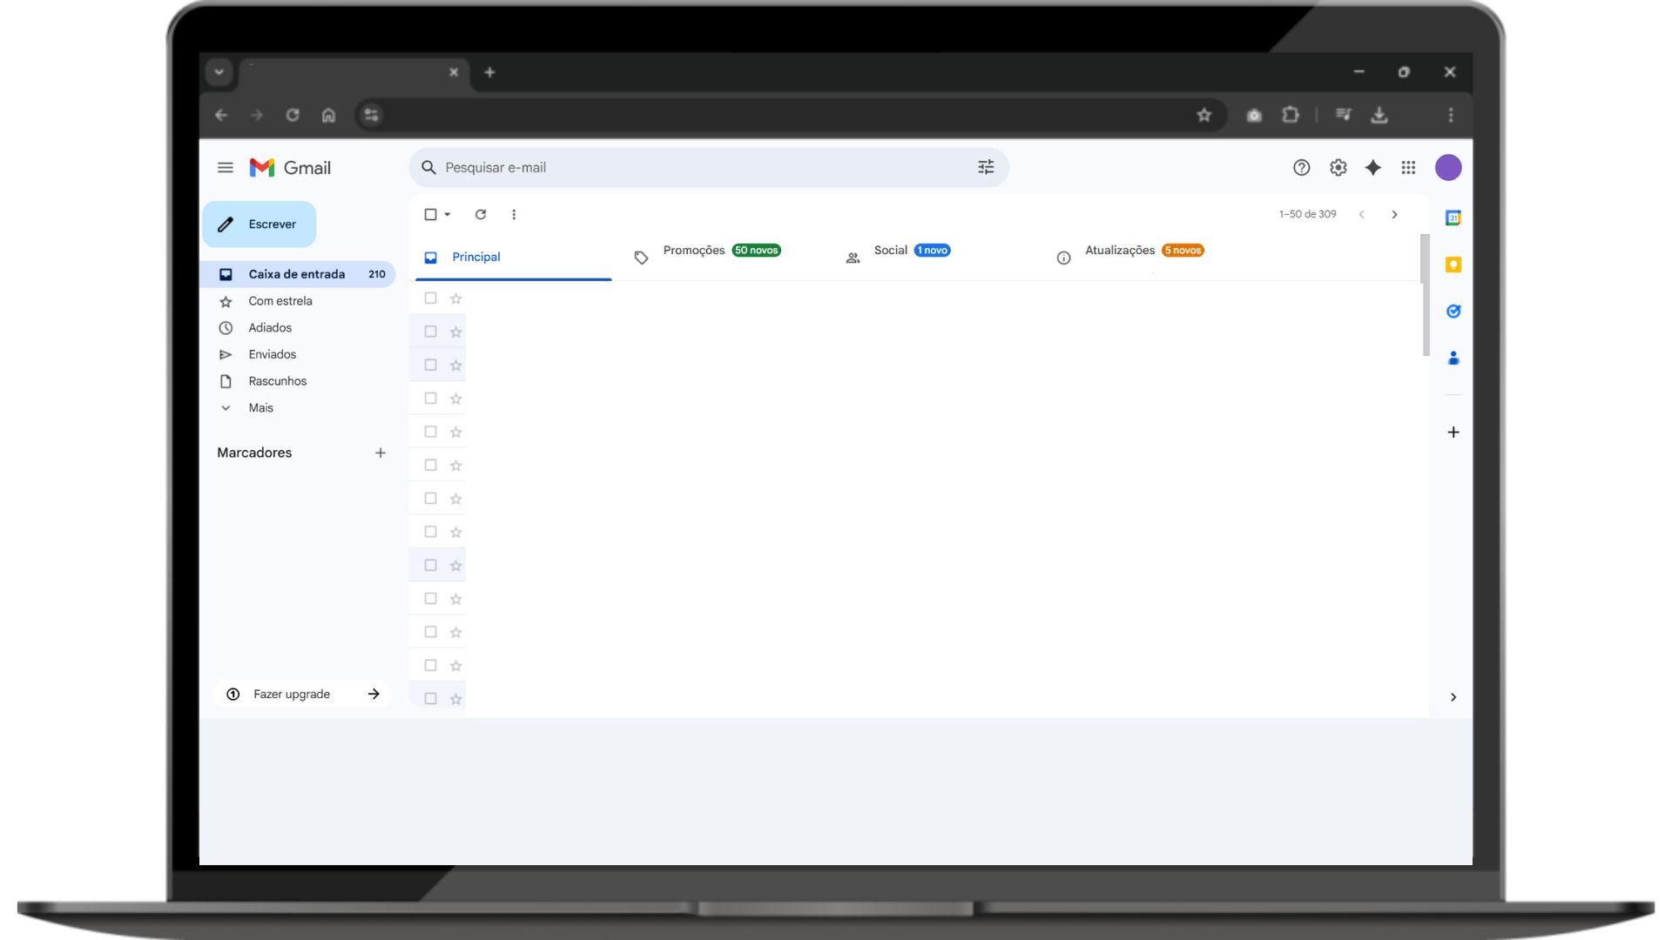Click the Escrever compose button
This screenshot has height=940, width=1672.
(x=260, y=225)
